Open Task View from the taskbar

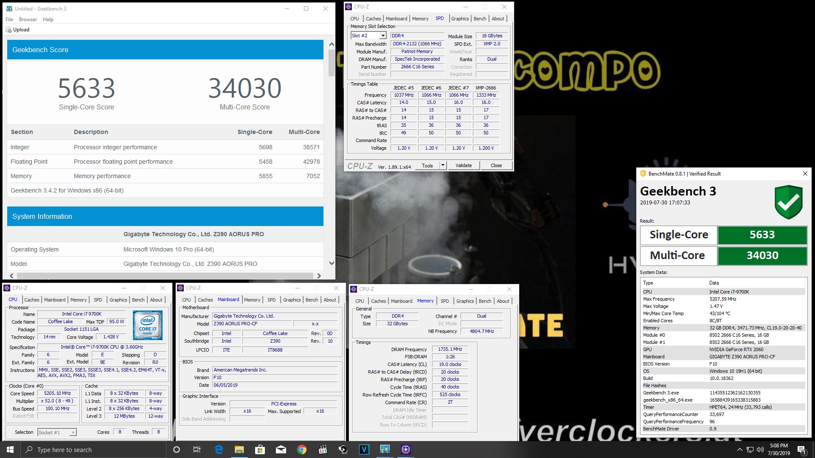pos(197,450)
